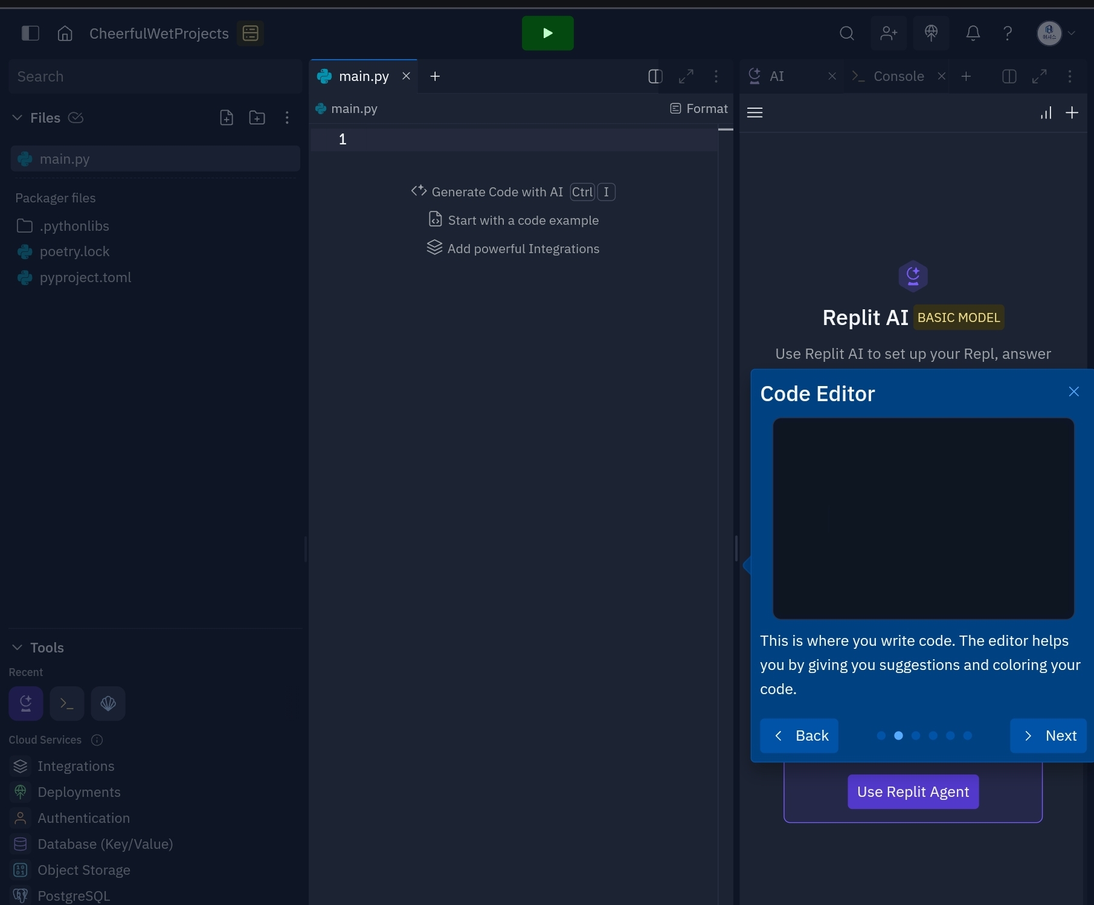Open the deploy rocket icon in header

(931, 33)
